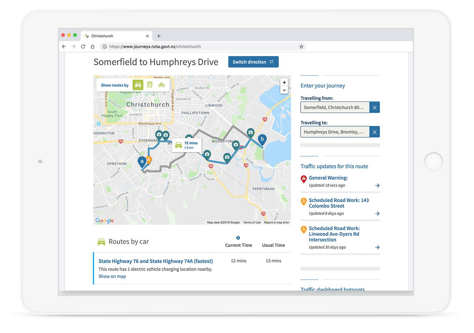The width and height of the screenshot is (474, 333).
Task: Click 'Updated 18 secs ago' text
Action: (327, 185)
